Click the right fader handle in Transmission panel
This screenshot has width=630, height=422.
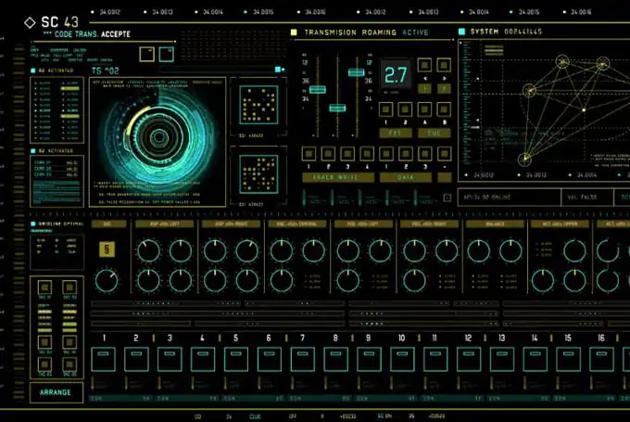(x=357, y=72)
